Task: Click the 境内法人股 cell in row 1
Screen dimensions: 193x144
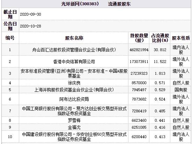Action: (x=181, y=50)
